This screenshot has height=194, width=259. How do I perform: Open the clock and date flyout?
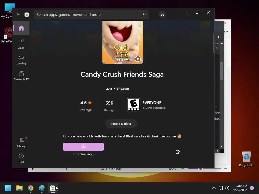pos(240,188)
